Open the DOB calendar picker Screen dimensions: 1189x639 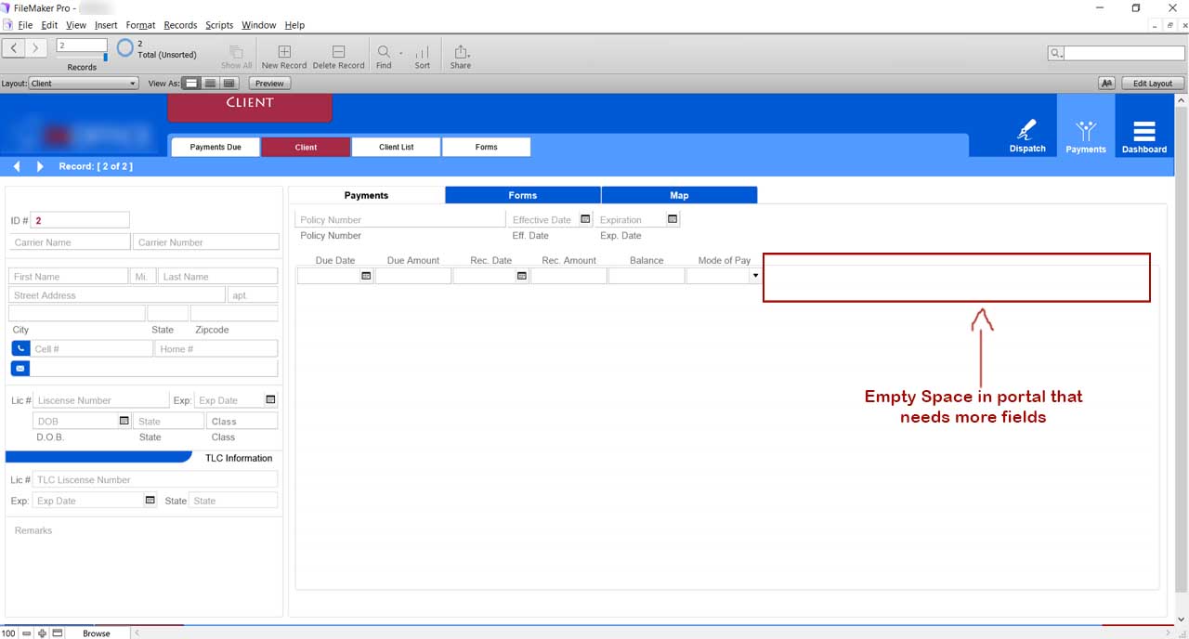pos(124,421)
